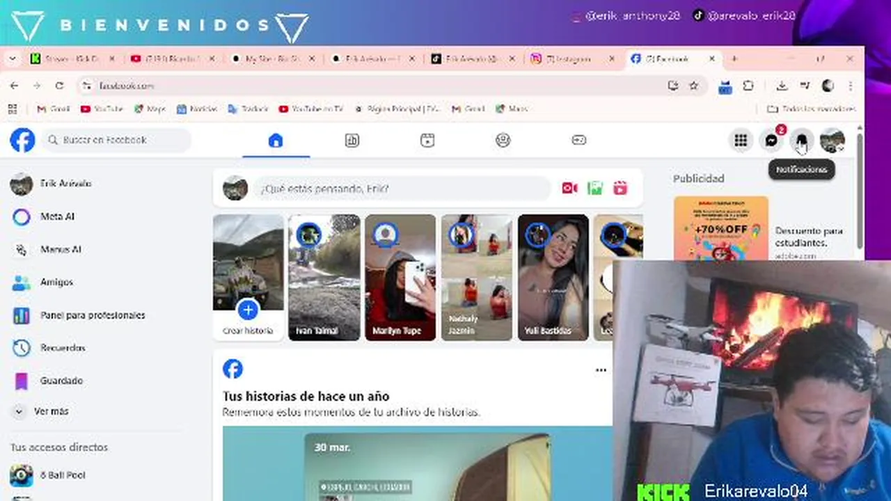Viewport: 891px width, 501px height.
Task: Open the Noticias bookmark
Action: tap(197, 109)
